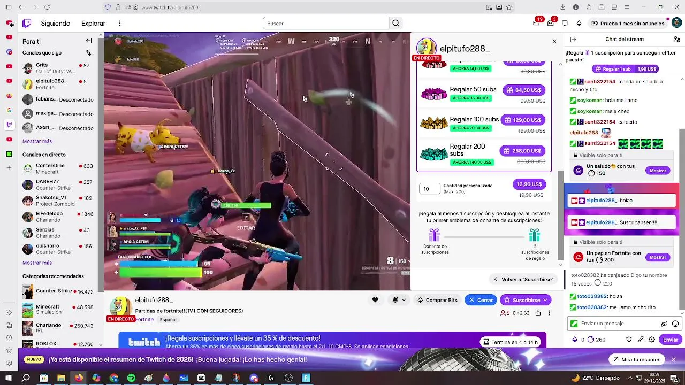This screenshot has width=685, height=385.
Task: Open chat settings gear icon
Action: [651, 340]
